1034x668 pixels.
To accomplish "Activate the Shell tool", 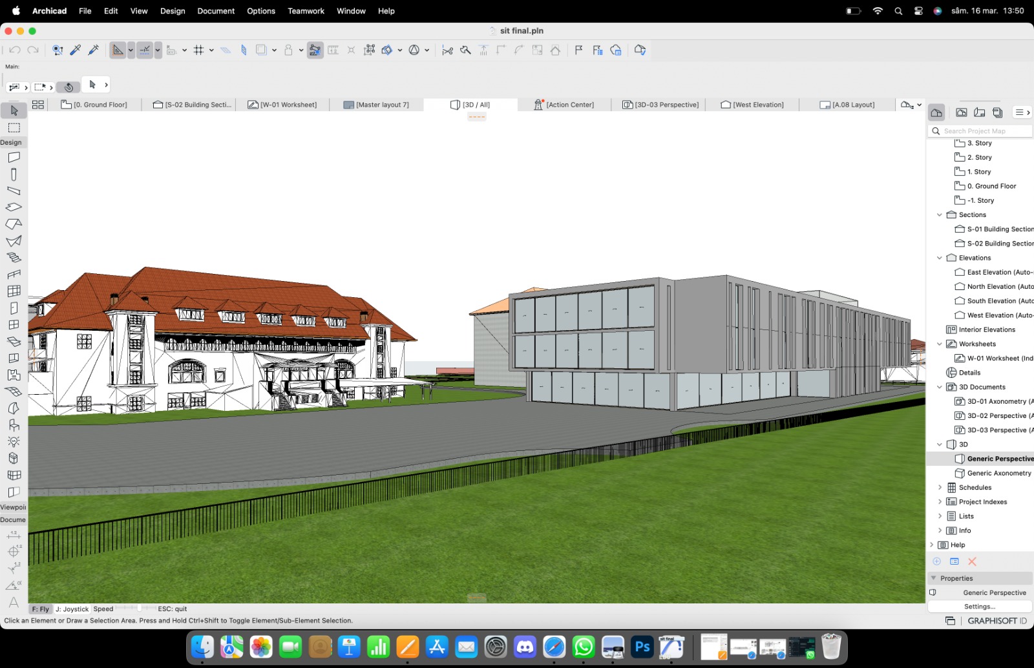I will (14, 241).
